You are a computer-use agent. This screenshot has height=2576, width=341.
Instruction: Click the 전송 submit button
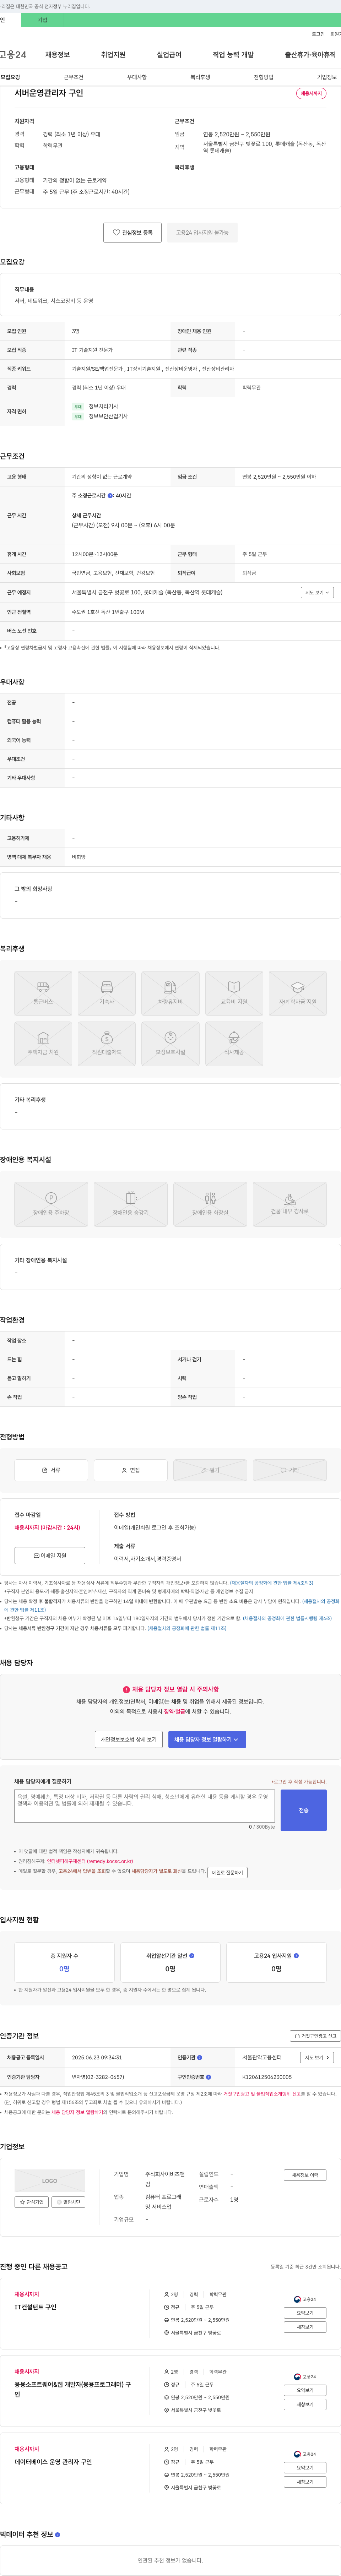tap(304, 1810)
